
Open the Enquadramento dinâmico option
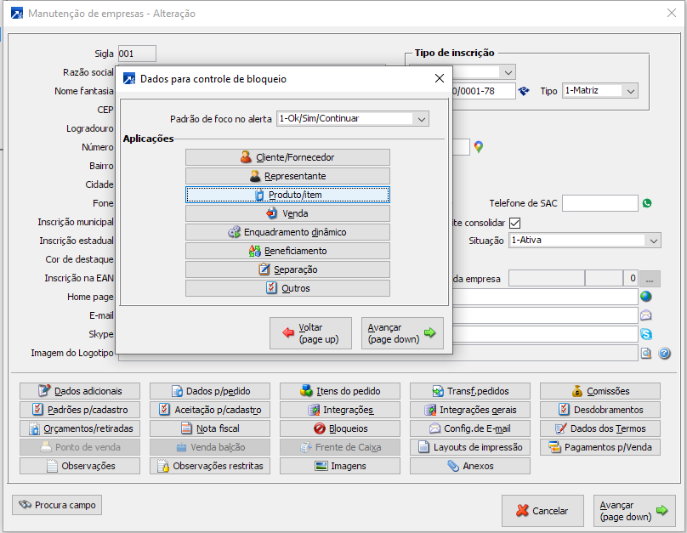pos(287,232)
